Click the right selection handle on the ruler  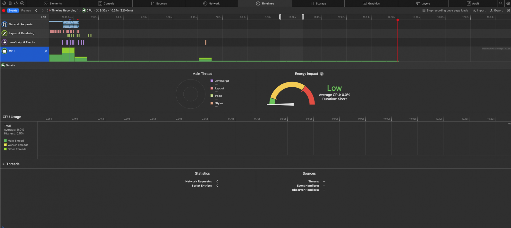click(x=303, y=17)
